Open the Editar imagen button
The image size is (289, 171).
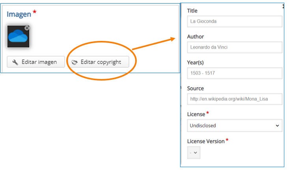[x=36, y=62]
